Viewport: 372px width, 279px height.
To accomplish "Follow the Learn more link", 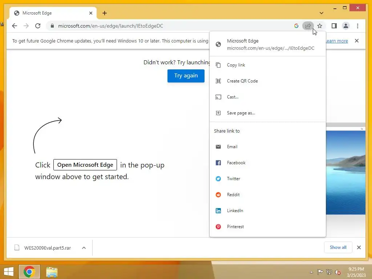I will [337, 41].
